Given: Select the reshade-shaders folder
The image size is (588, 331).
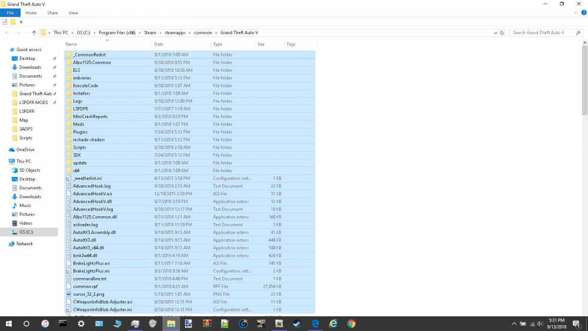Looking at the screenshot, I should [x=190, y=139].
